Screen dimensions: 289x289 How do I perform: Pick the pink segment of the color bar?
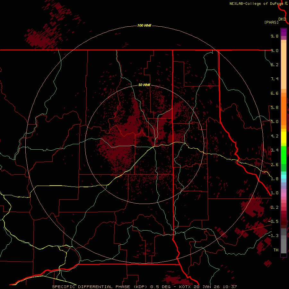coord(284,195)
